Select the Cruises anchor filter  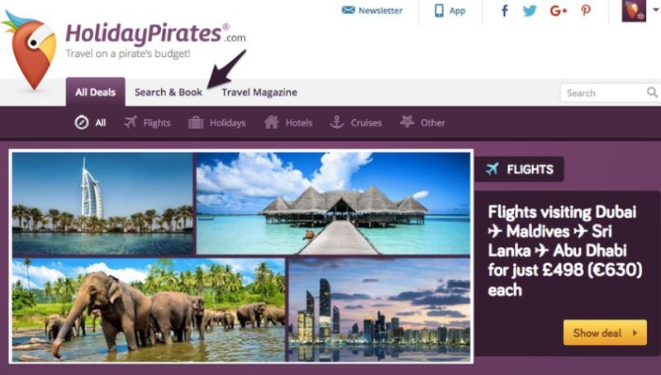356,122
